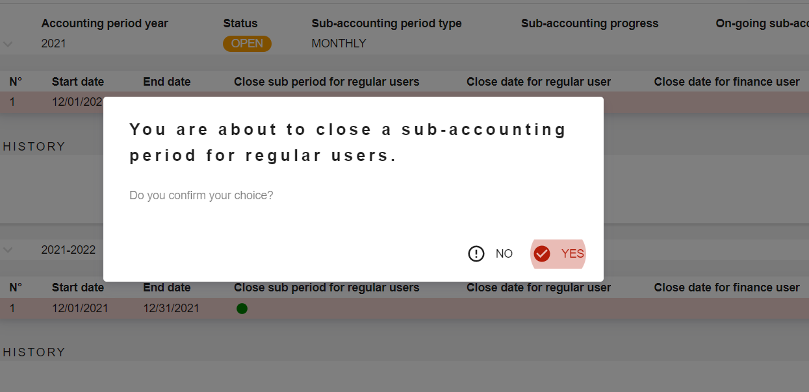Image resolution: width=809 pixels, height=392 pixels.
Task: Toggle the green dot in 2021-2022 row
Action: [242, 309]
